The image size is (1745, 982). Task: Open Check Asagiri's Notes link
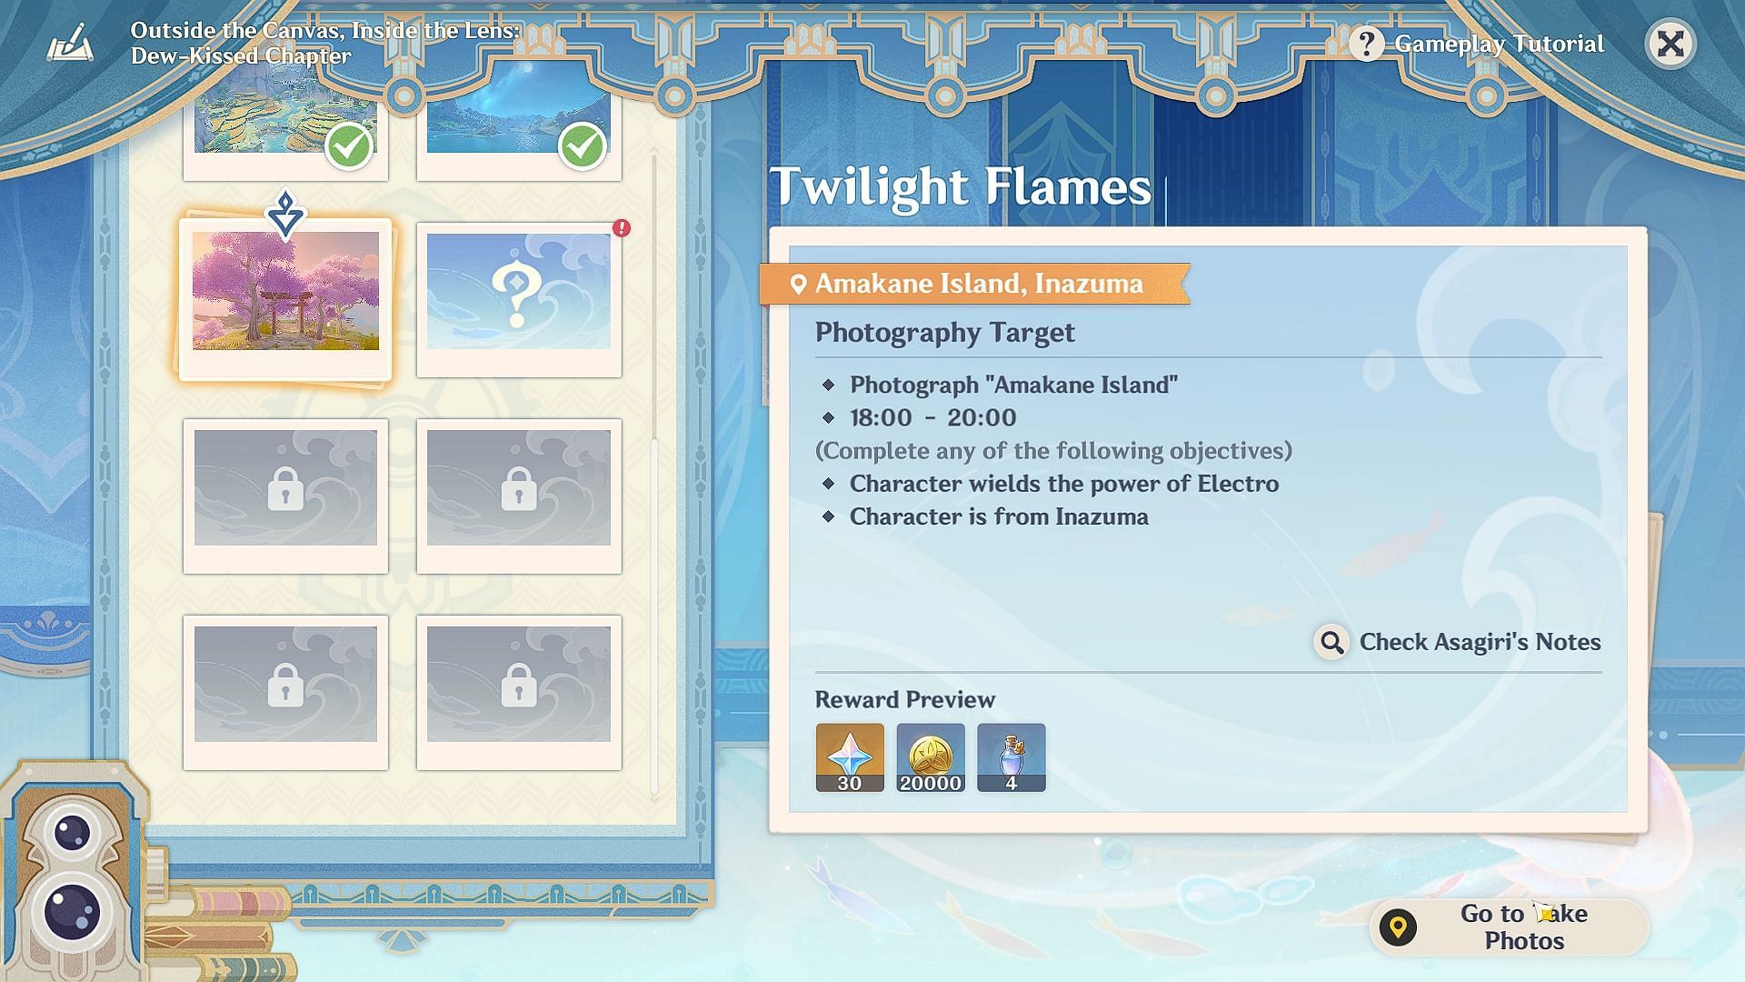click(x=1480, y=642)
